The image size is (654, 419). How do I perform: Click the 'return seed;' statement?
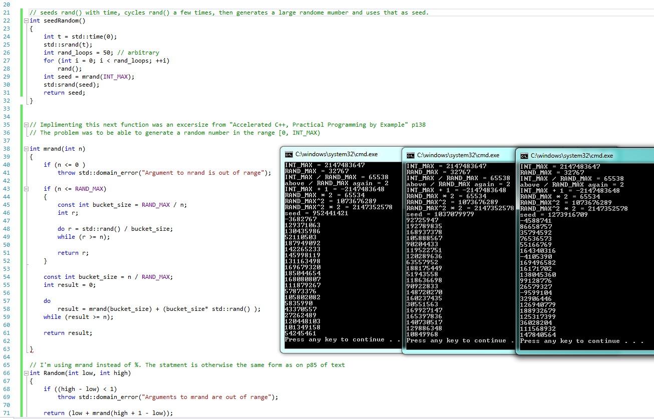click(65, 93)
